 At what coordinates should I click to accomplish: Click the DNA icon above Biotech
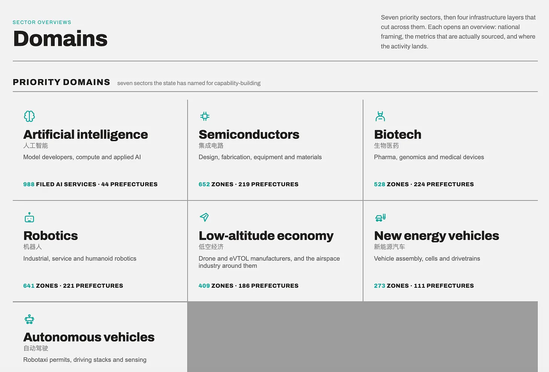click(x=380, y=116)
